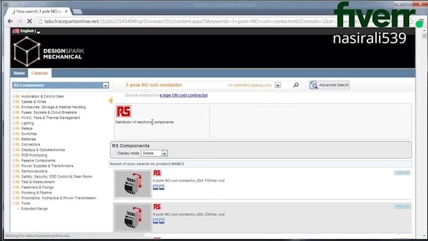Select the Connectors category
428x241 pixels.
(31, 144)
